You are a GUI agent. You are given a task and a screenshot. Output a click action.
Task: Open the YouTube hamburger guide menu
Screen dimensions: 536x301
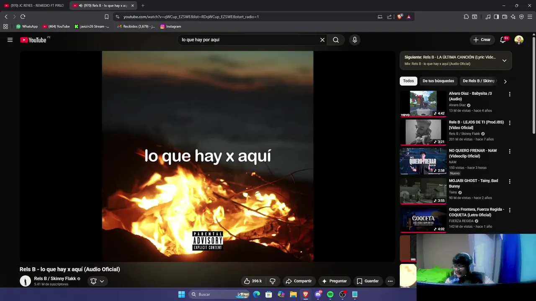10,40
